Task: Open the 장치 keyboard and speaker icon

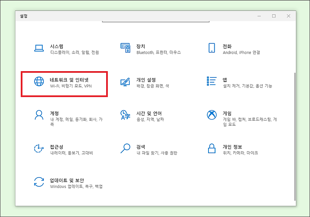Action: (125, 48)
